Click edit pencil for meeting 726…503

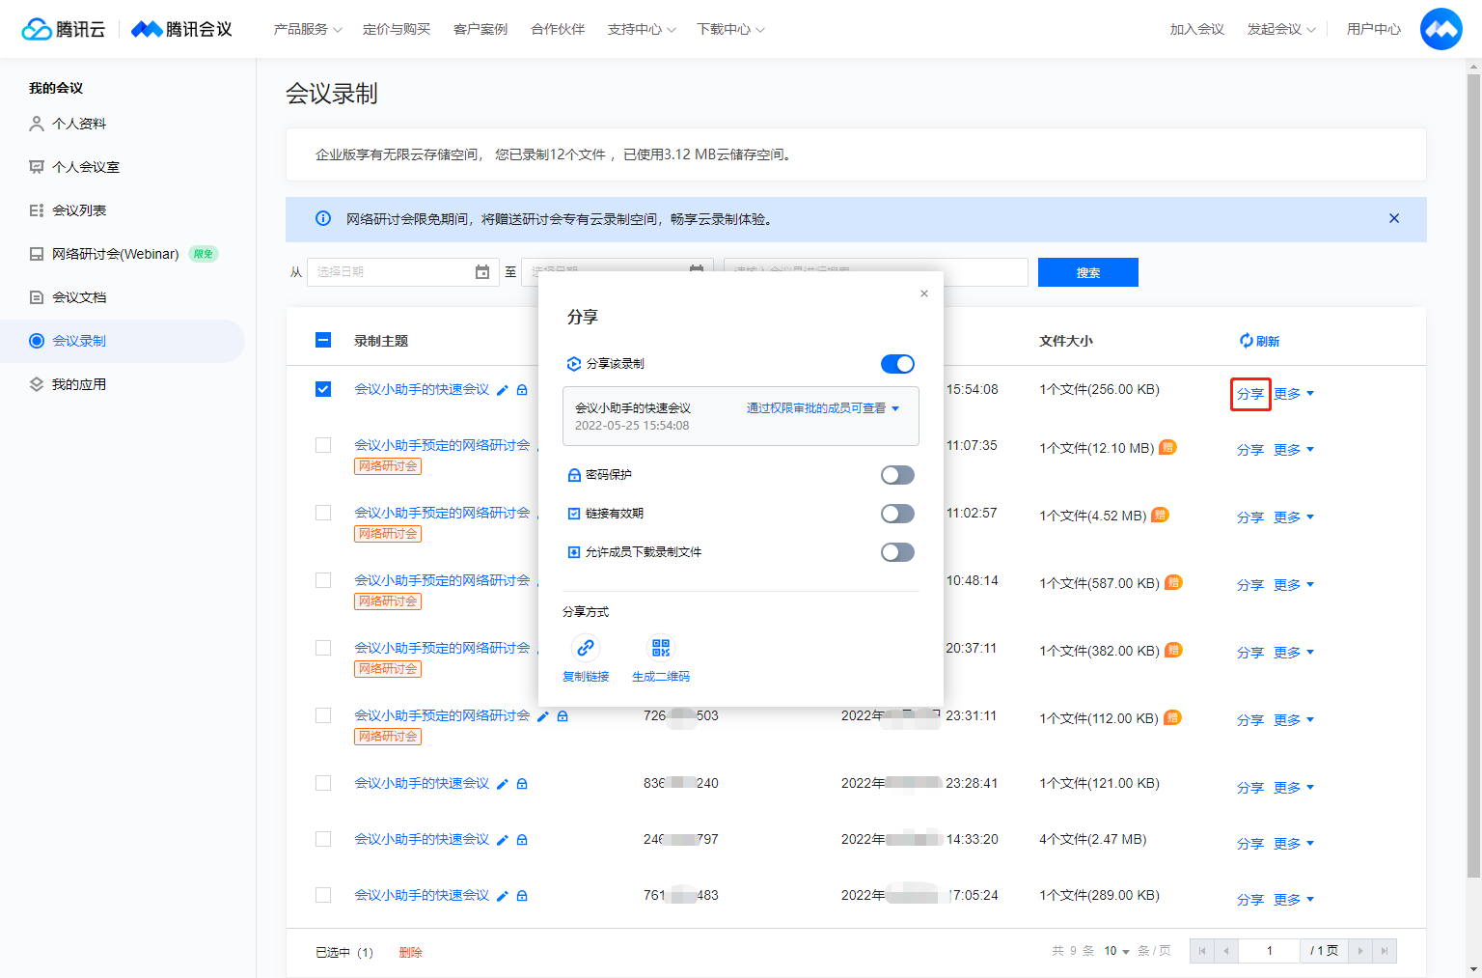pos(543,716)
